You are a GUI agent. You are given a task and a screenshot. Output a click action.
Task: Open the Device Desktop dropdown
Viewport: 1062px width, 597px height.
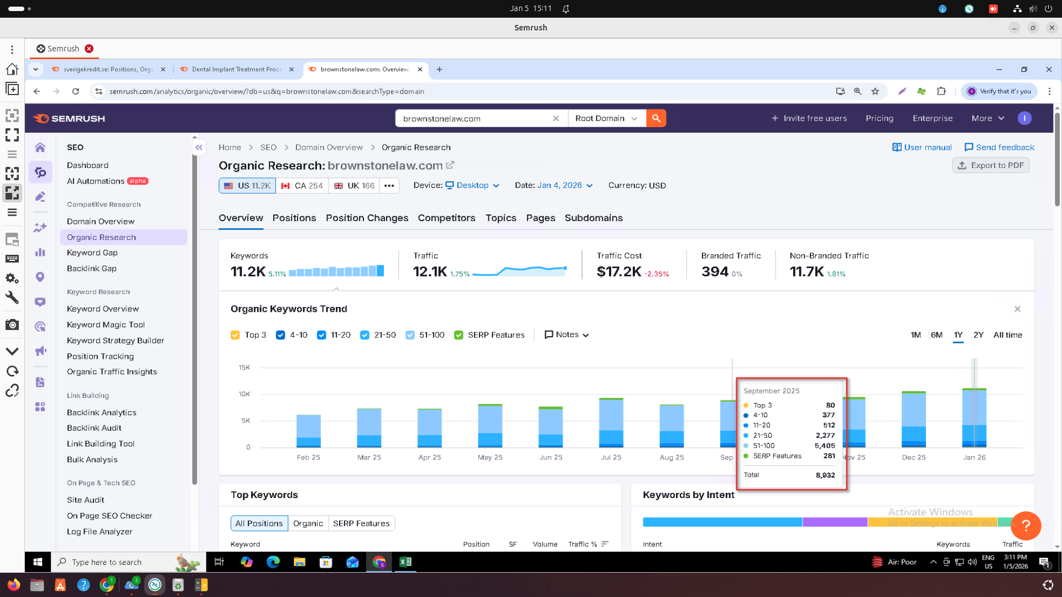click(x=472, y=186)
